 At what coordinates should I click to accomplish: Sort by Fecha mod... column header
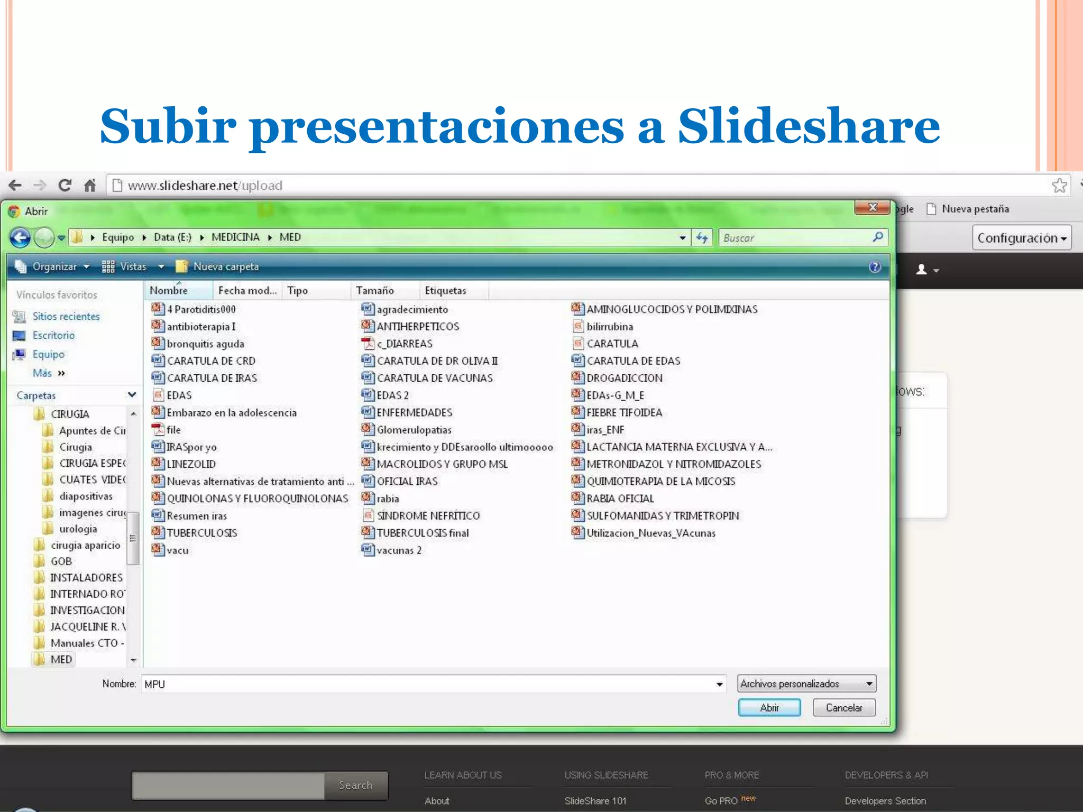point(247,290)
